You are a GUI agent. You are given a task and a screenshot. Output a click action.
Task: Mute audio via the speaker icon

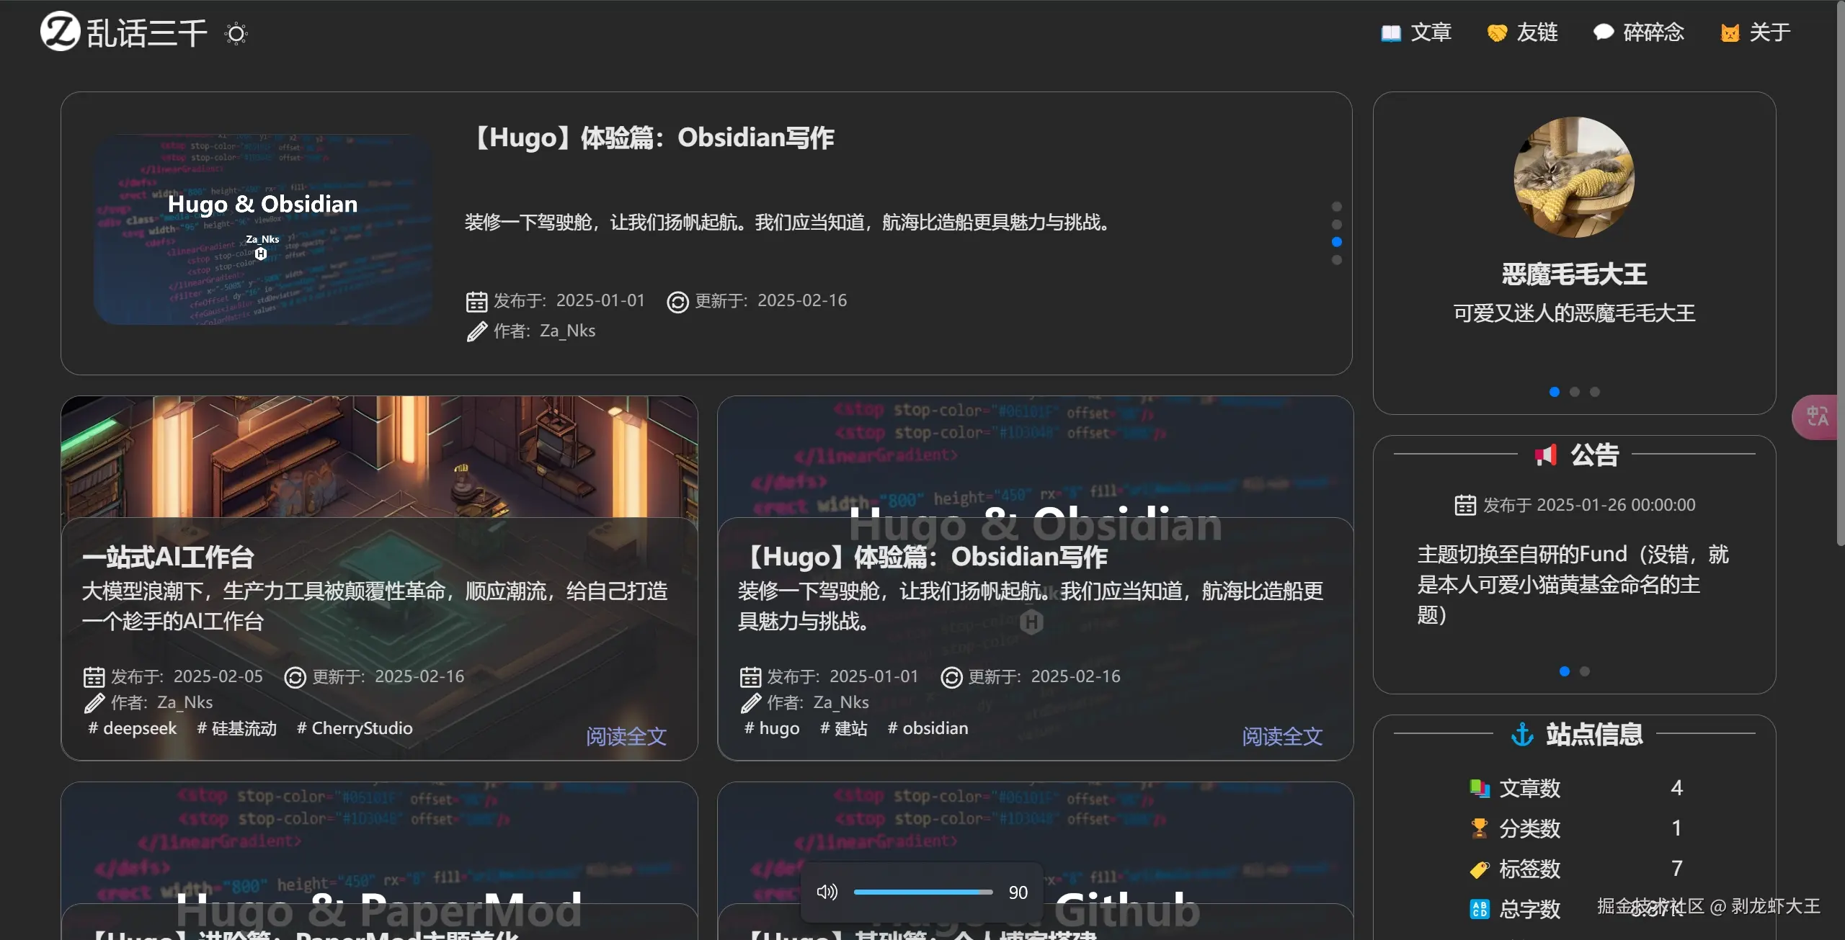pyautogui.click(x=827, y=892)
